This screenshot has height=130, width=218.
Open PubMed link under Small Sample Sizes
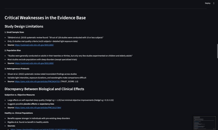pyautogui.click(x=34, y=45)
